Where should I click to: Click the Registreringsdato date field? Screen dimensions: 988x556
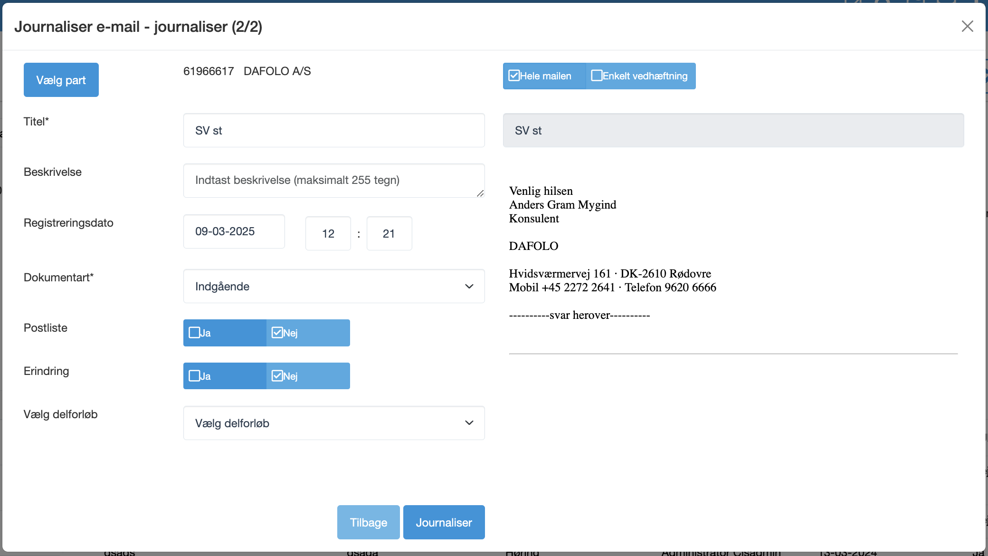pos(234,231)
